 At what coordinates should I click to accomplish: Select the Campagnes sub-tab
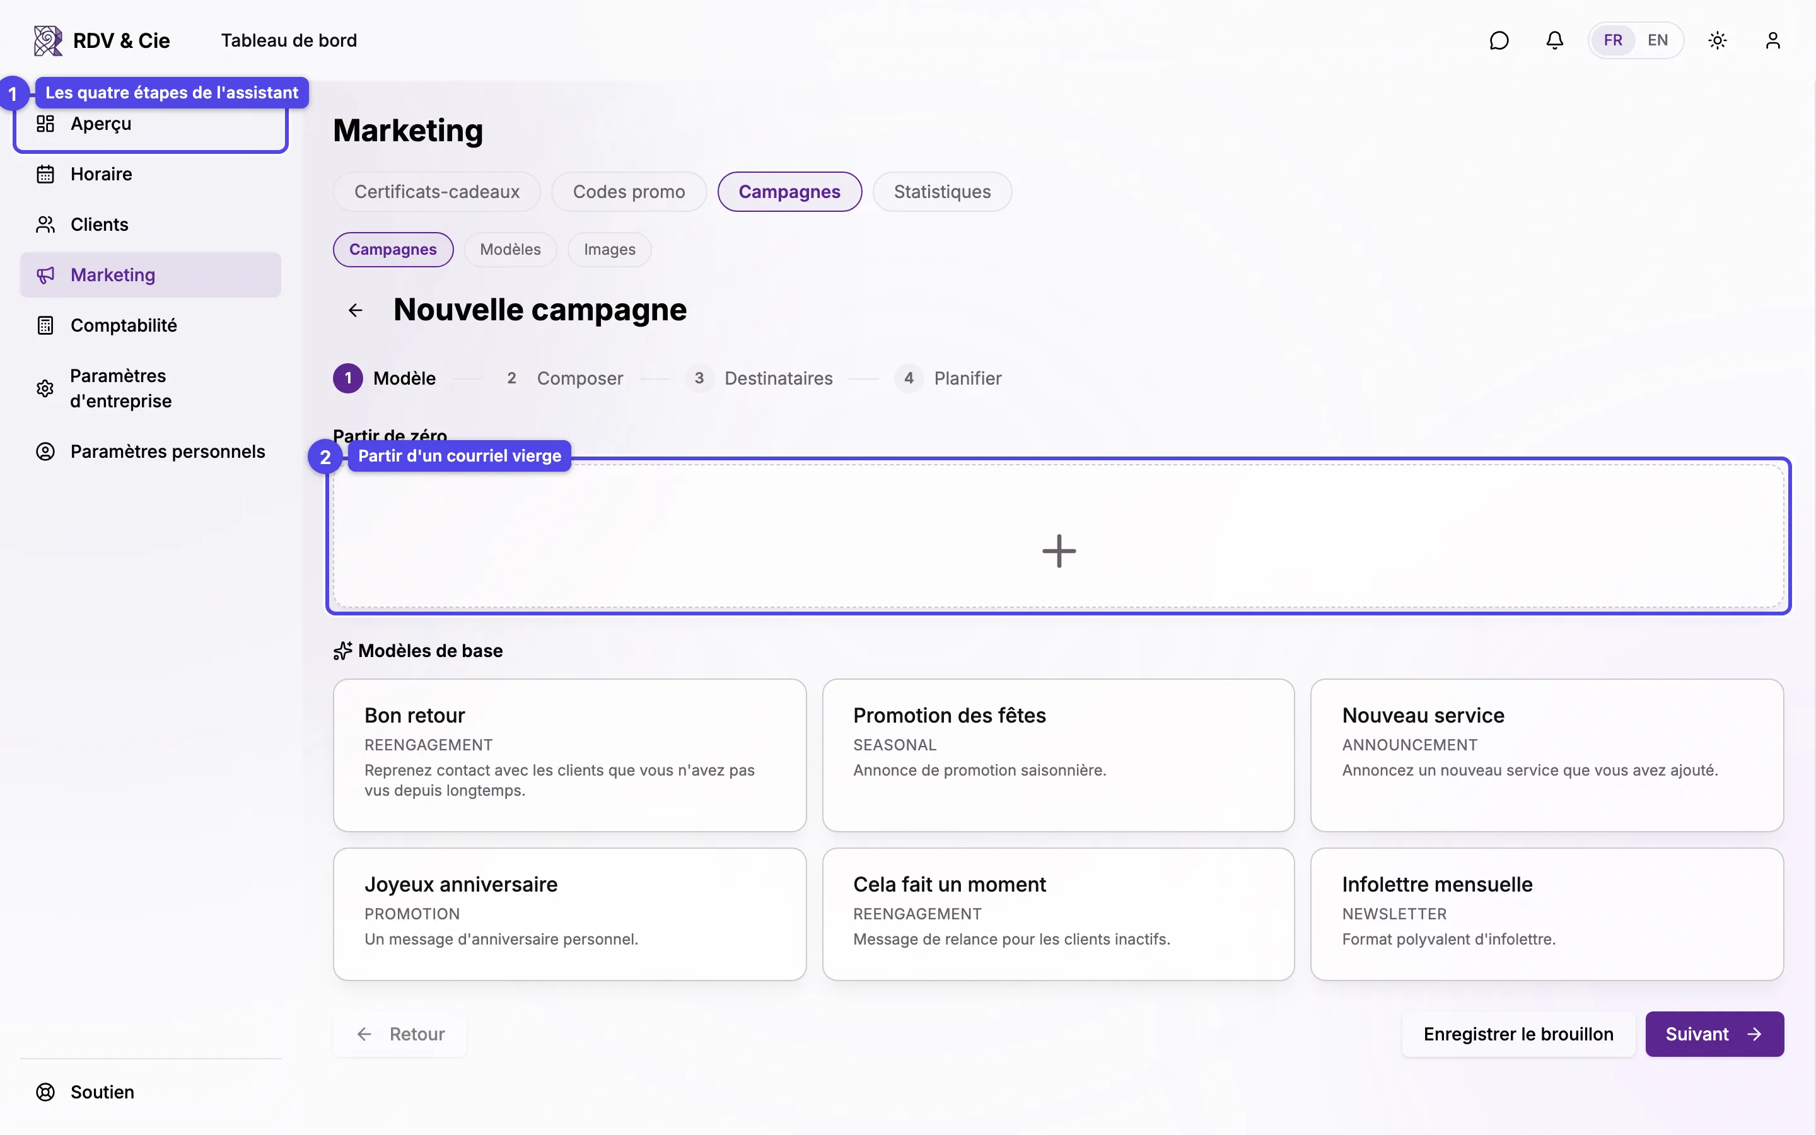[x=392, y=249]
